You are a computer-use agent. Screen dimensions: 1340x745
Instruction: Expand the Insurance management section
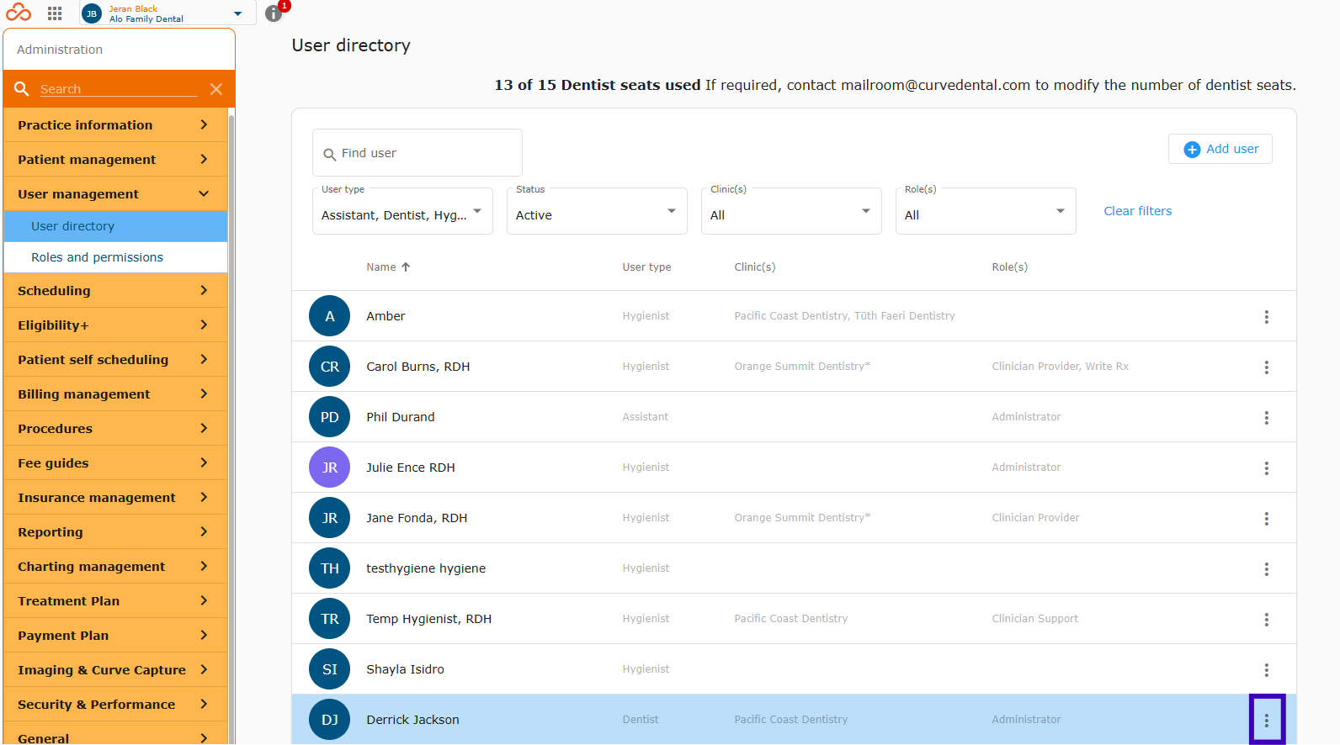tap(115, 498)
